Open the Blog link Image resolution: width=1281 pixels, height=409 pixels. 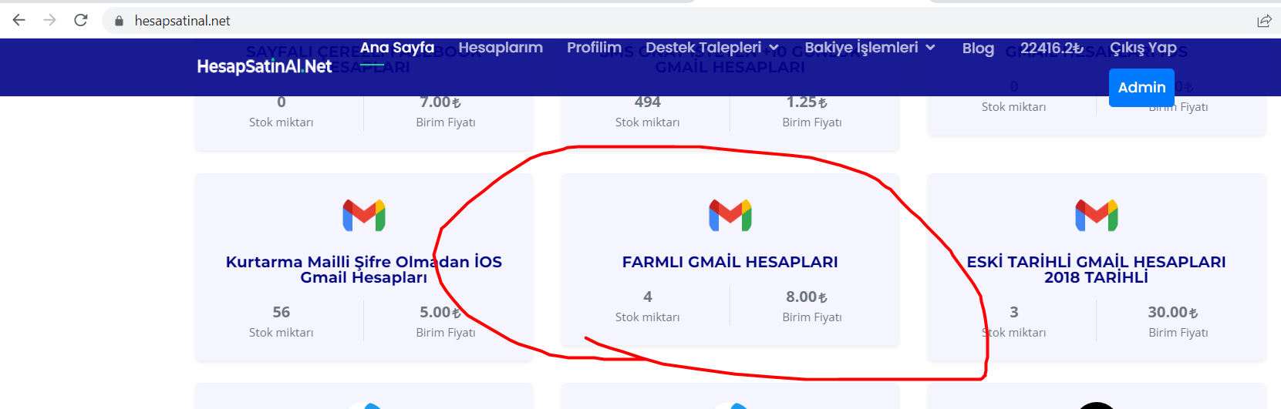click(978, 49)
